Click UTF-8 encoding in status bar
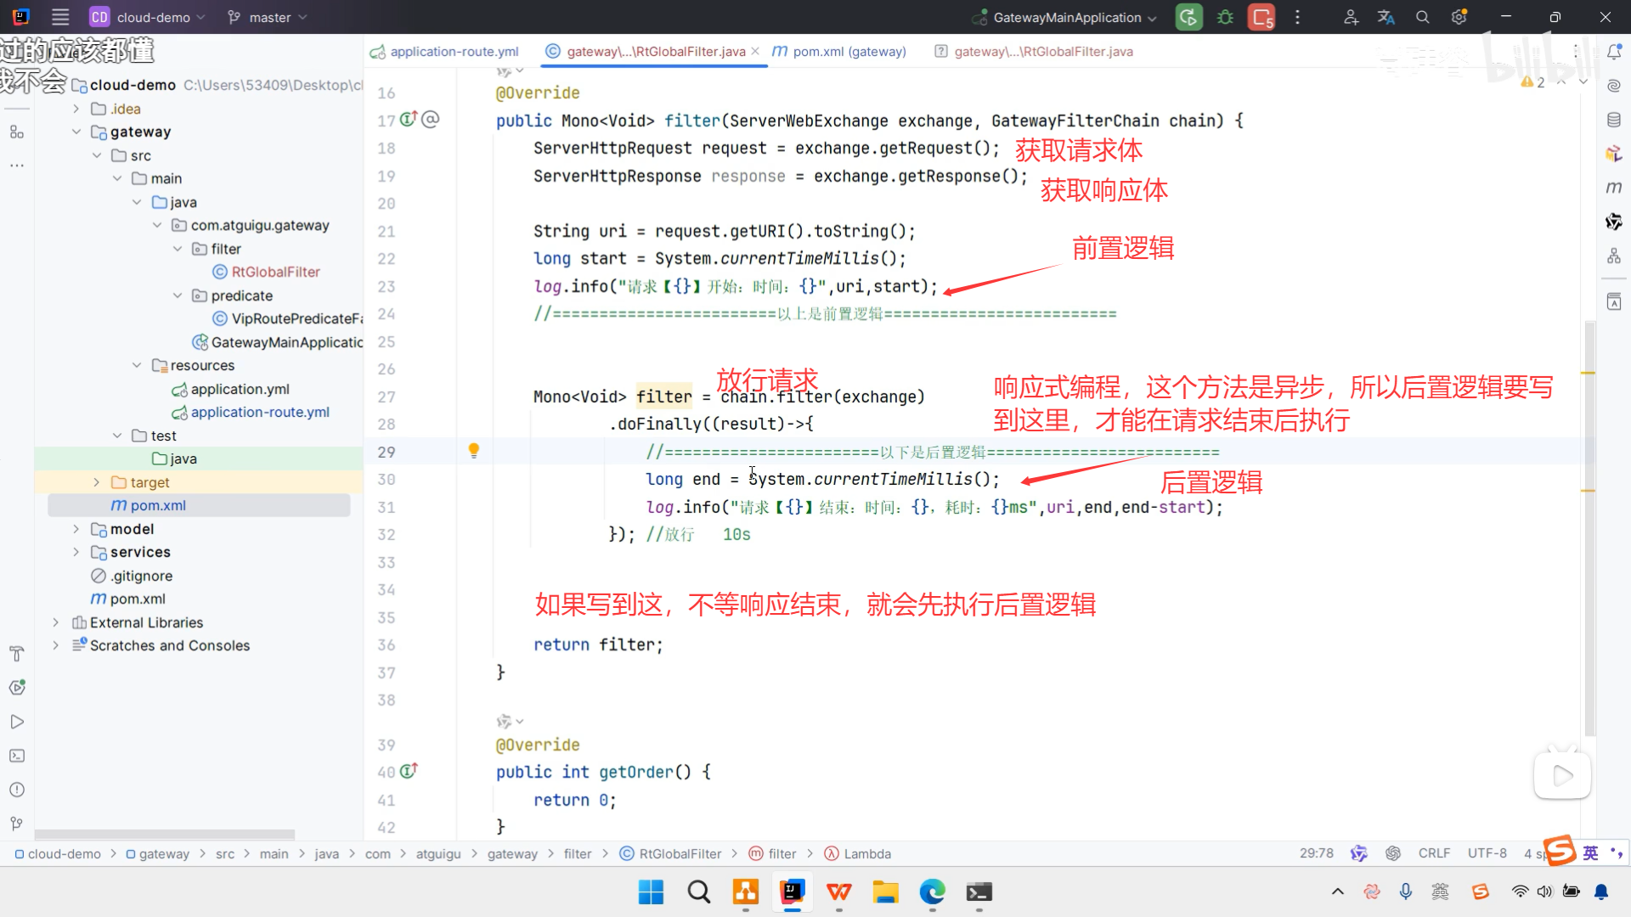 1487,853
